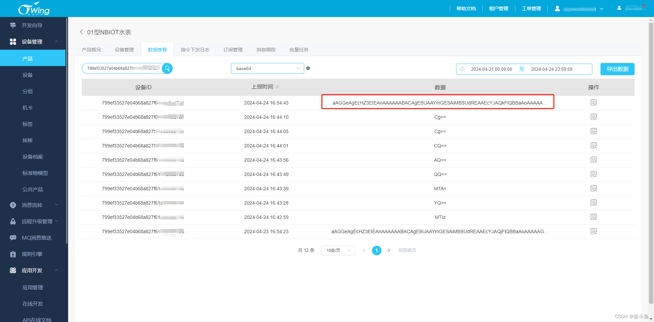Open detail icon for 16:44:10 row
The height and width of the screenshot is (322, 654).
[594, 117]
